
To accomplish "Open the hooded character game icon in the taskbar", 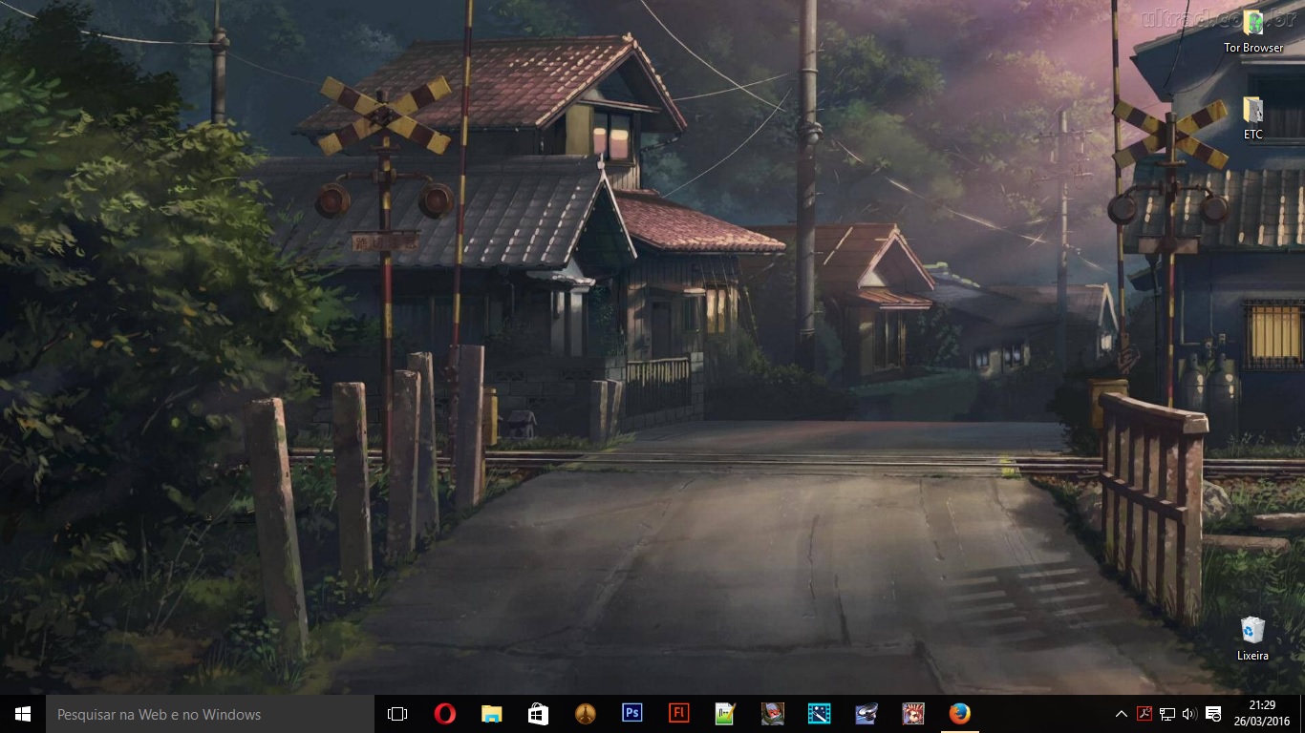I will pos(772,714).
